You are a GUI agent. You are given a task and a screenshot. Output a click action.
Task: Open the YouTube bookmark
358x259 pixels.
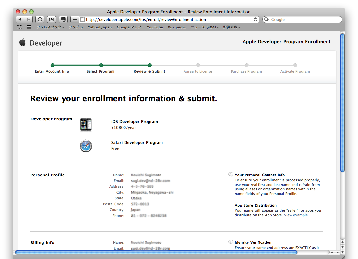(155, 27)
